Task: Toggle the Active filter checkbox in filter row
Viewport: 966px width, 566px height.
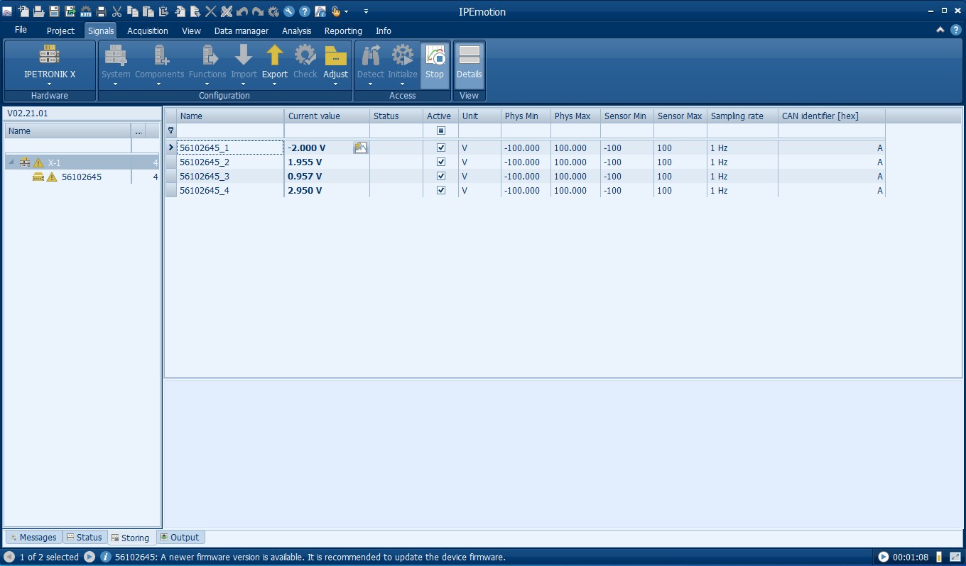Action: [441, 131]
